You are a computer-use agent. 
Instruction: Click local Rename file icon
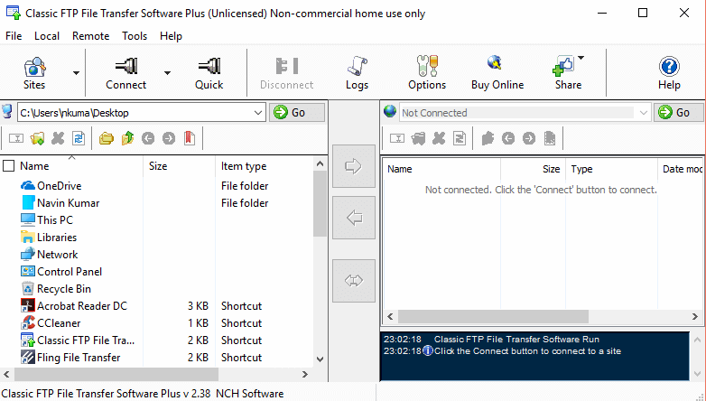[16, 138]
